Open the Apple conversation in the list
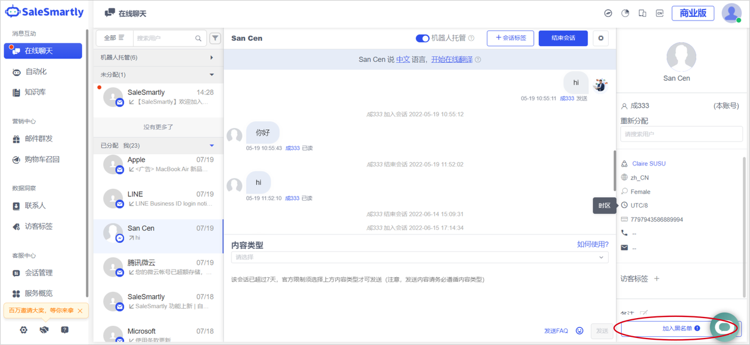This screenshot has width=750, height=345. (158, 164)
